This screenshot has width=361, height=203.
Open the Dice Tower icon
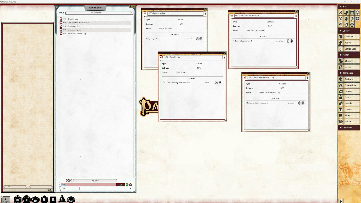[x=358, y=12]
